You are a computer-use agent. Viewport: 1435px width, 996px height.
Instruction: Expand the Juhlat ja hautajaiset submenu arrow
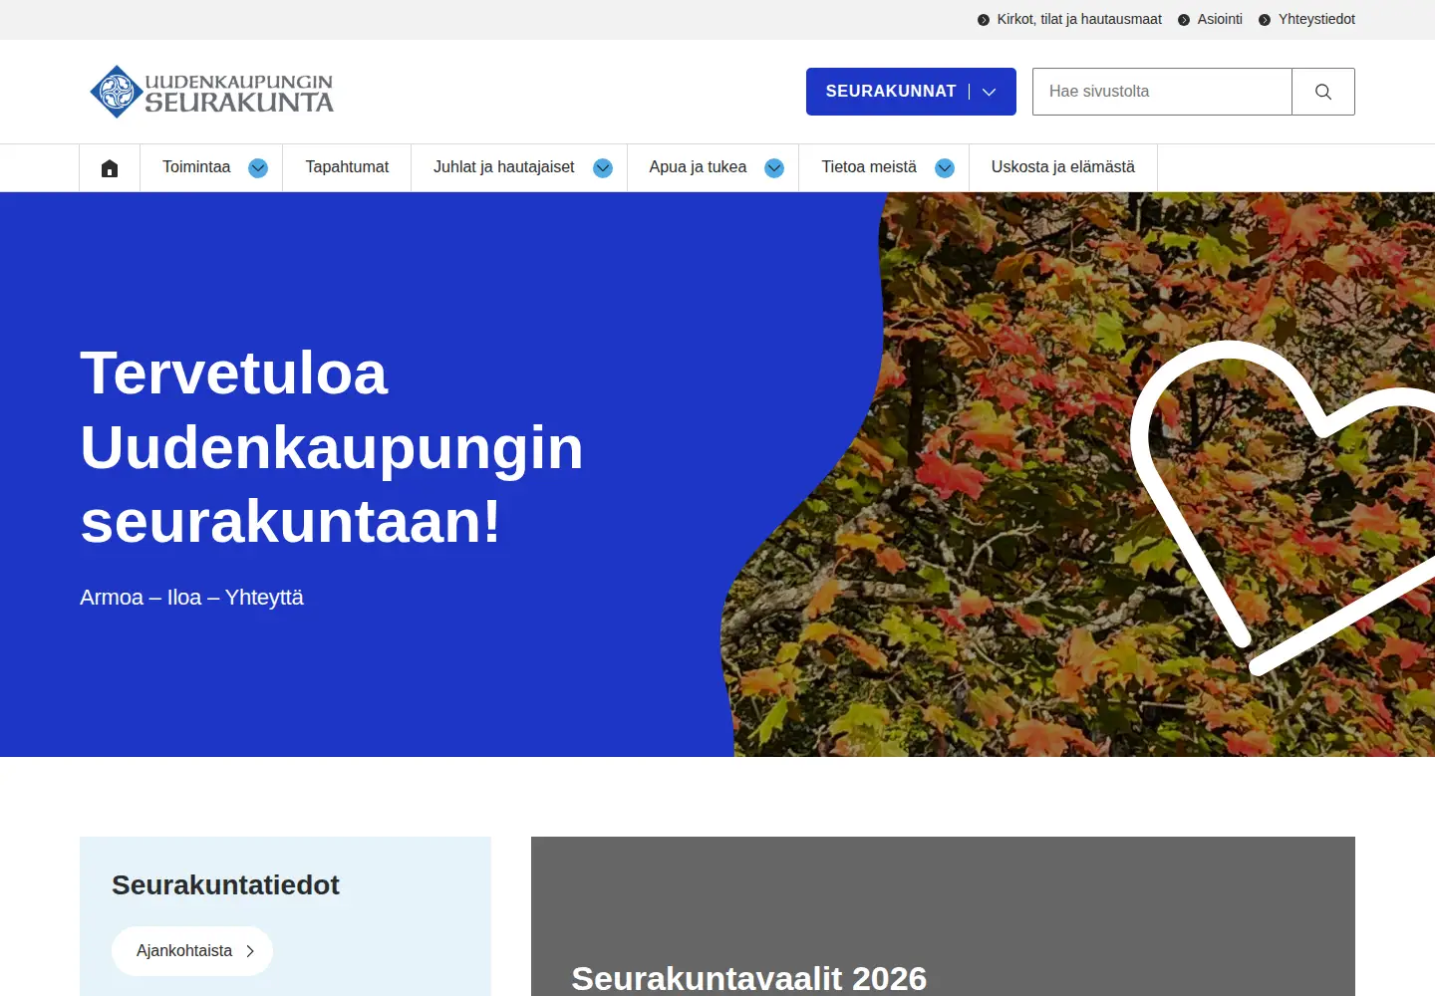[x=603, y=168]
